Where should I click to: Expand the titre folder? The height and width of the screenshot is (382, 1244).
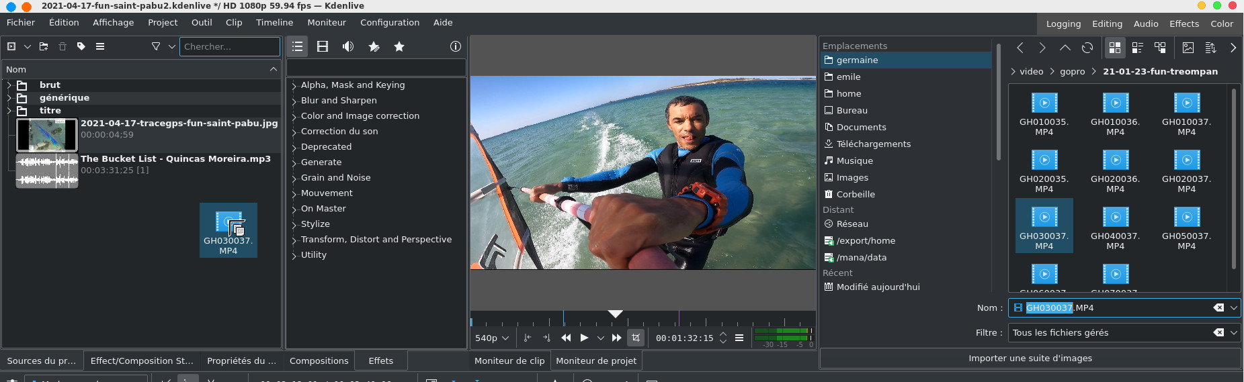[x=9, y=111]
